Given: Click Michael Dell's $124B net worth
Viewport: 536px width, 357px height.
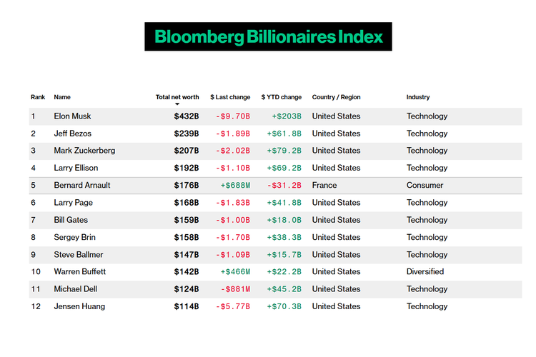Looking at the screenshot, I should [187, 289].
